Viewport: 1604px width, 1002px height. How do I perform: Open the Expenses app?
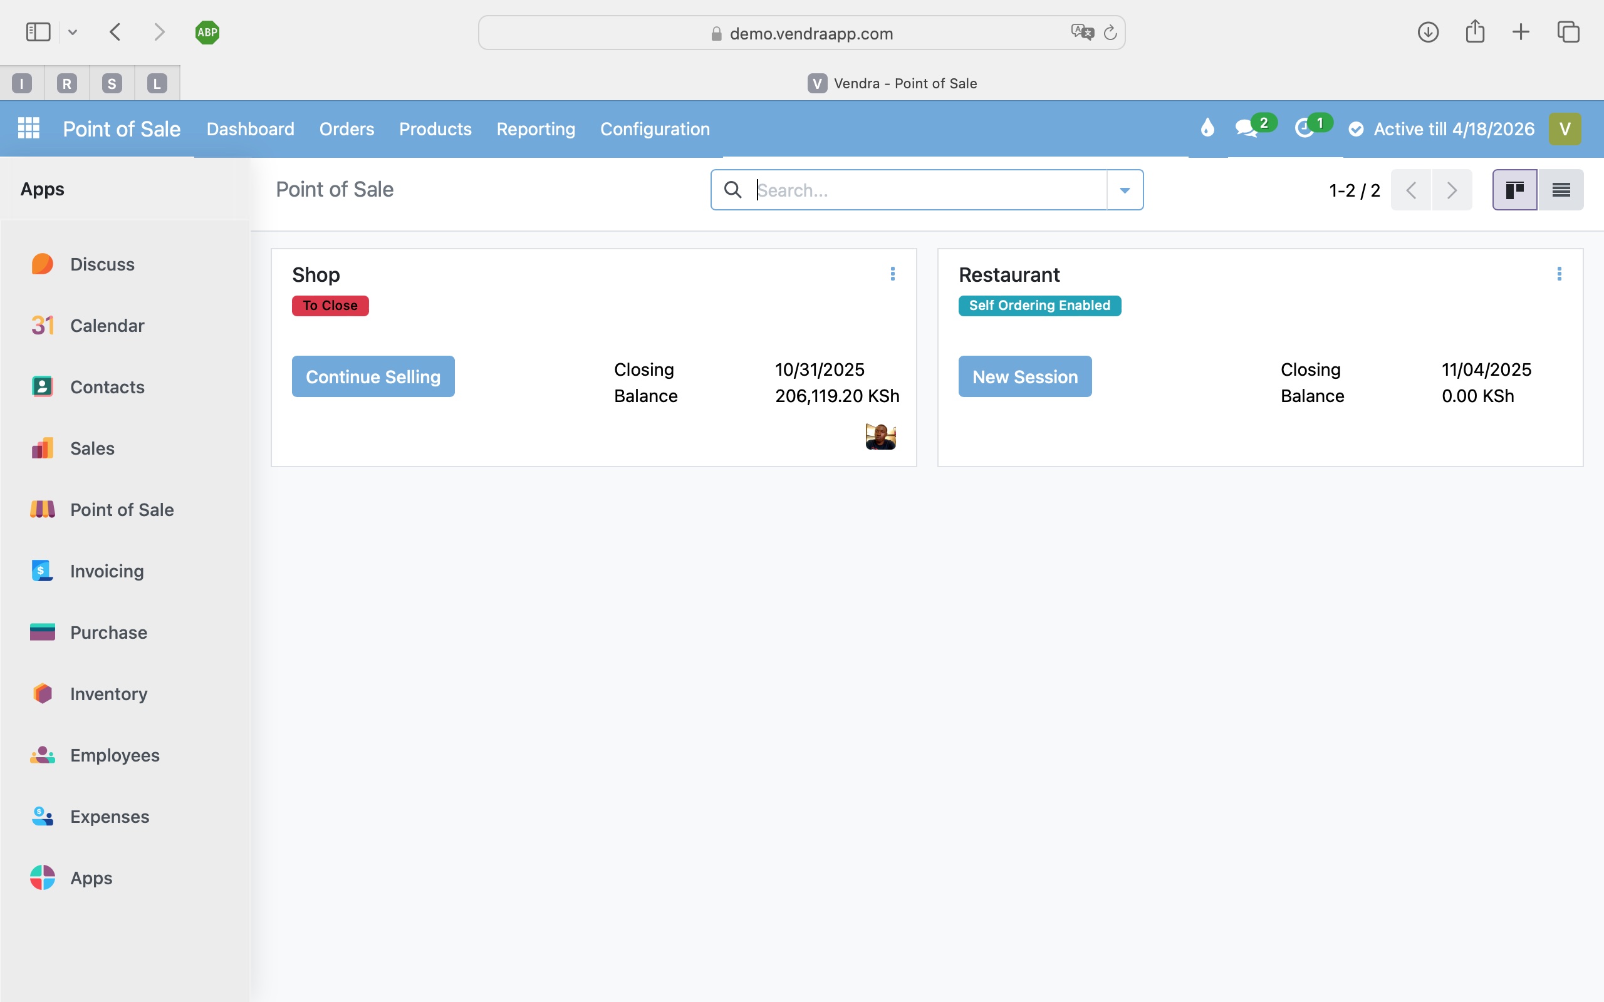[x=110, y=817]
